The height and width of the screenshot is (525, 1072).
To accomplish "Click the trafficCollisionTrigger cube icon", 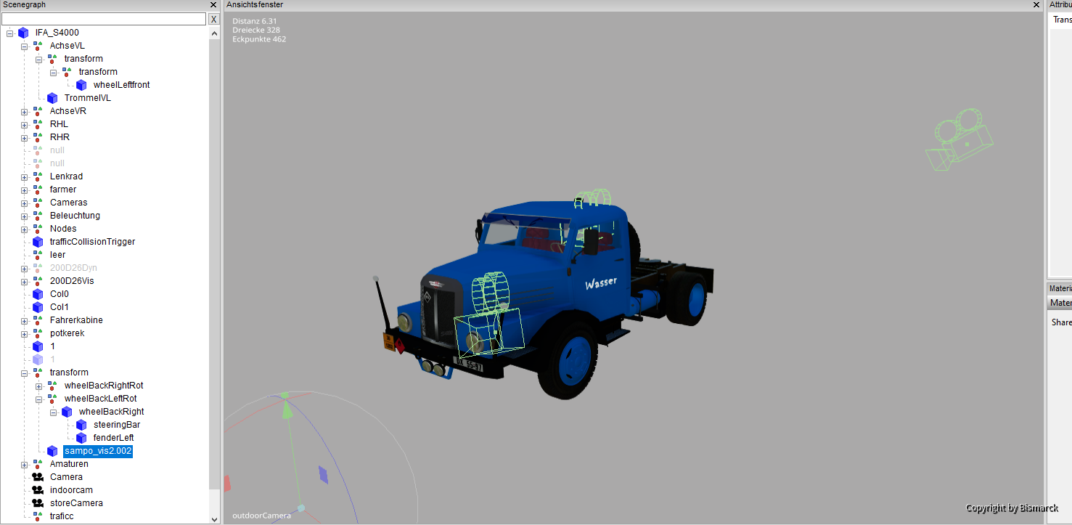I will coord(38,242).
